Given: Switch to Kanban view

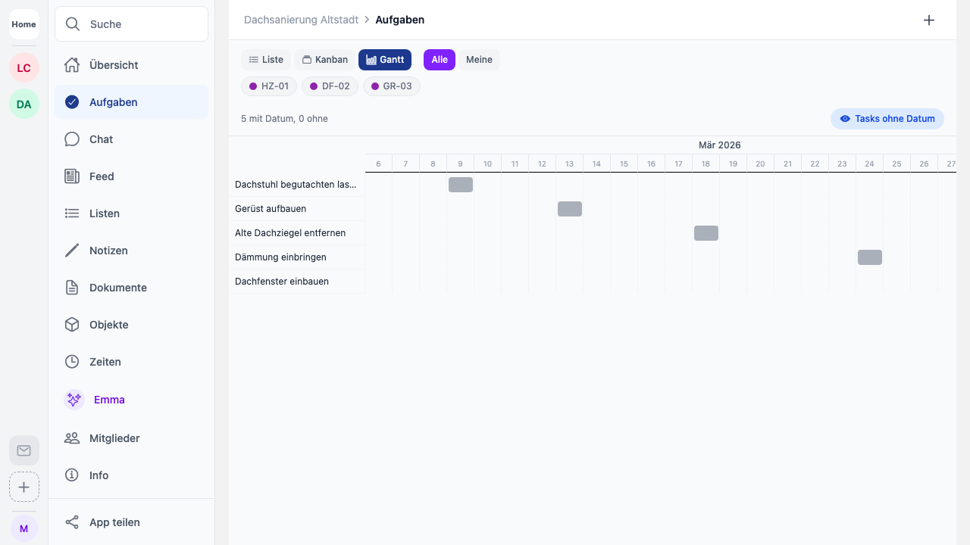Looking at the screenshot, I should coord(324,60).
